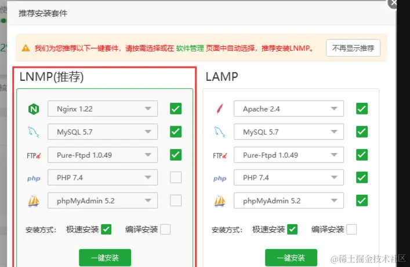410x267 pixels.
Task: Open MySQL 5.7 dropdown in LAMP
Action: click(289, 132)
